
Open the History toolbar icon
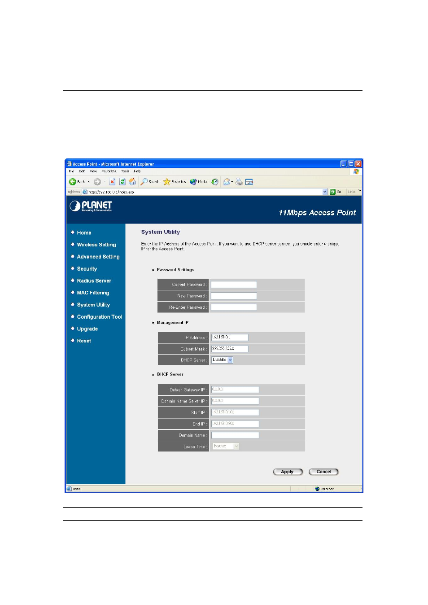tap(215, 182)
